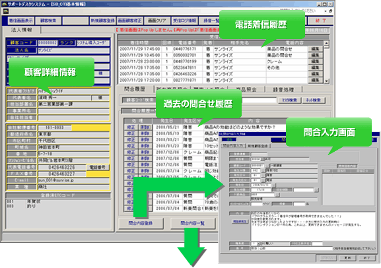The width and height of the screenshot is (381, 268).
Task: Click 修正 for the 2008/05/21 inquiry row
Action: point(131,127)
